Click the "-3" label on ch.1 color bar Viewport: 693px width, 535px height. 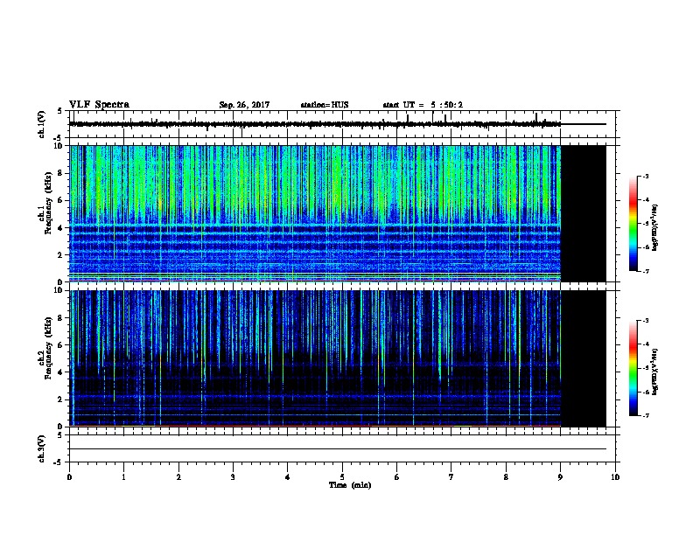646,176
